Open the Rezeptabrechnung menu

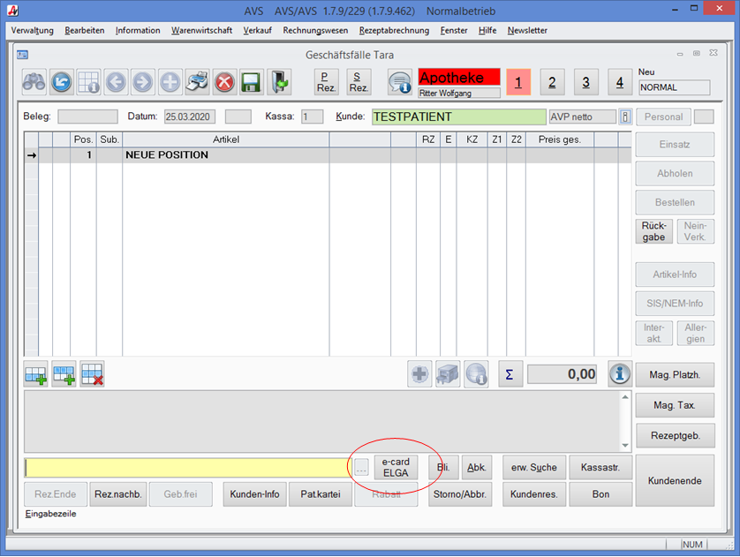click(394, 30)
